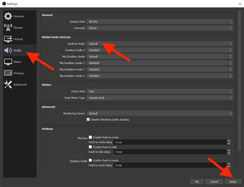
Task: Open Video settings display icon
Action: [8, 62]
